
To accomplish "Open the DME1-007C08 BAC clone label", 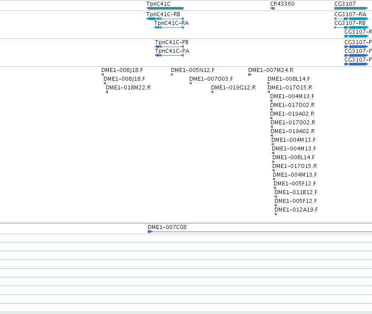I will 167,227.
